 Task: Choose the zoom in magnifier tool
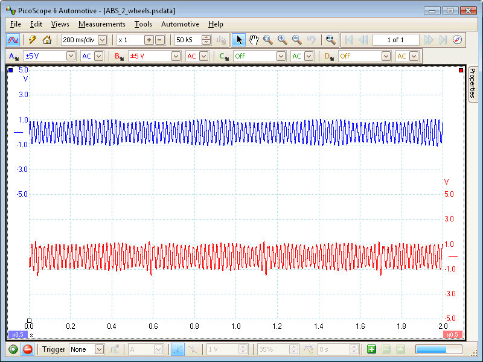[x=282, y=40]
